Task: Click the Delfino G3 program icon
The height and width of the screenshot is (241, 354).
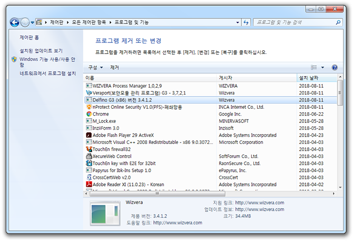Action: [89, 100]
